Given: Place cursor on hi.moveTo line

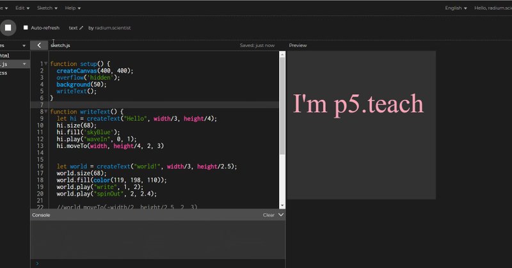Looking at the screenshot, I should tap(110, 146).
